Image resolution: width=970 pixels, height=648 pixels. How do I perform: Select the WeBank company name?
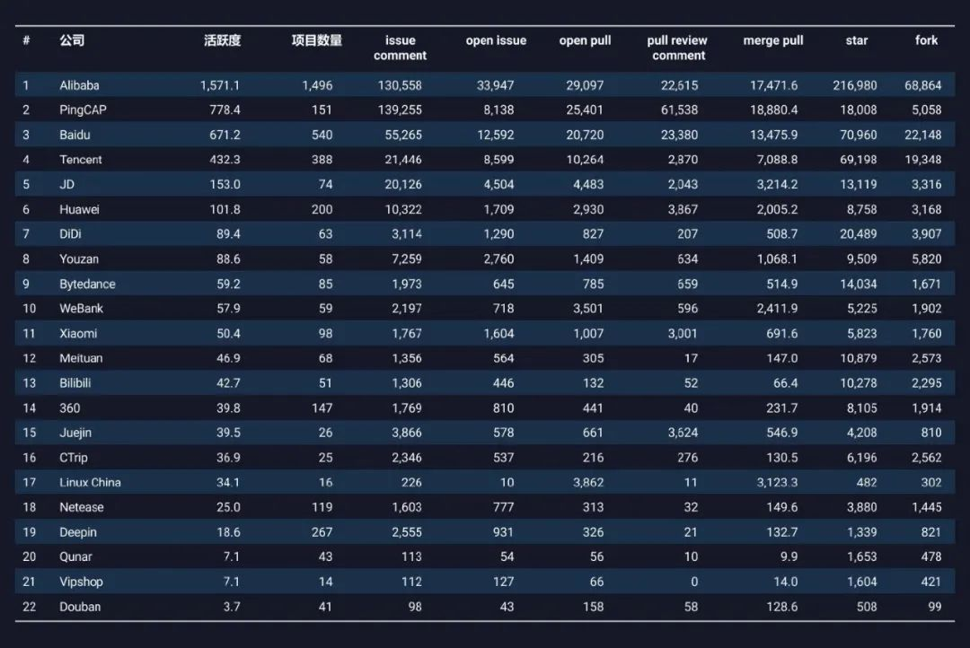pos(81,309)
